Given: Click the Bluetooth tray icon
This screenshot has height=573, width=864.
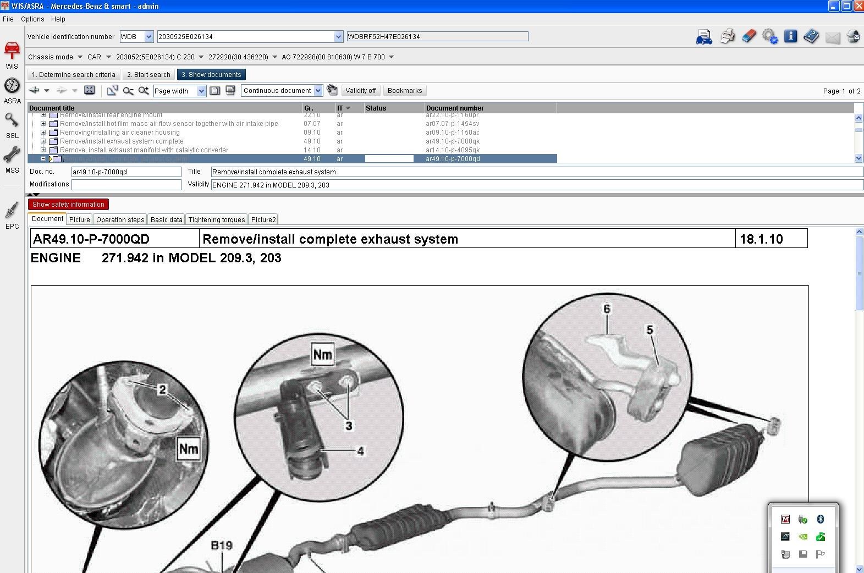Looking at the screenshot, I should 820,519.
